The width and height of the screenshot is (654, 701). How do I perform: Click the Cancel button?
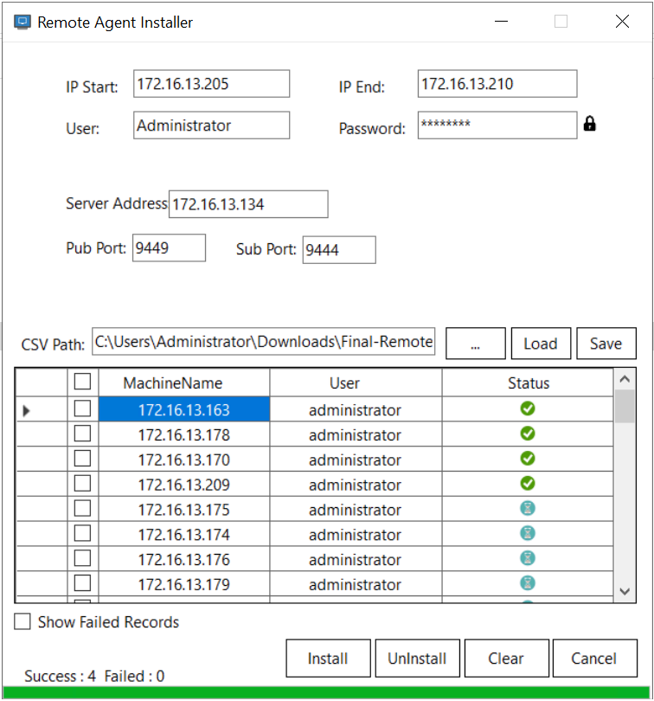click(x=594, y=658)
